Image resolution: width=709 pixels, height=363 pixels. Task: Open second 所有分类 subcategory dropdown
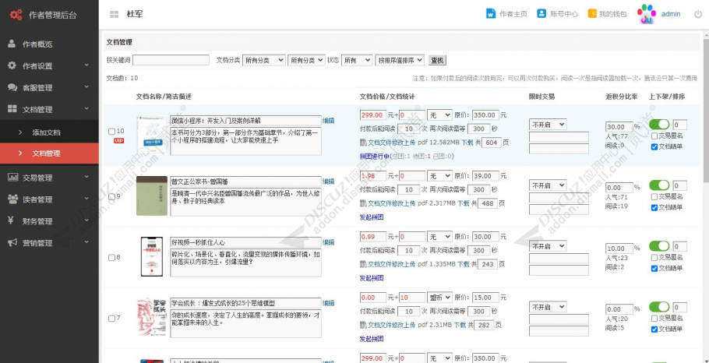(306, 60)
